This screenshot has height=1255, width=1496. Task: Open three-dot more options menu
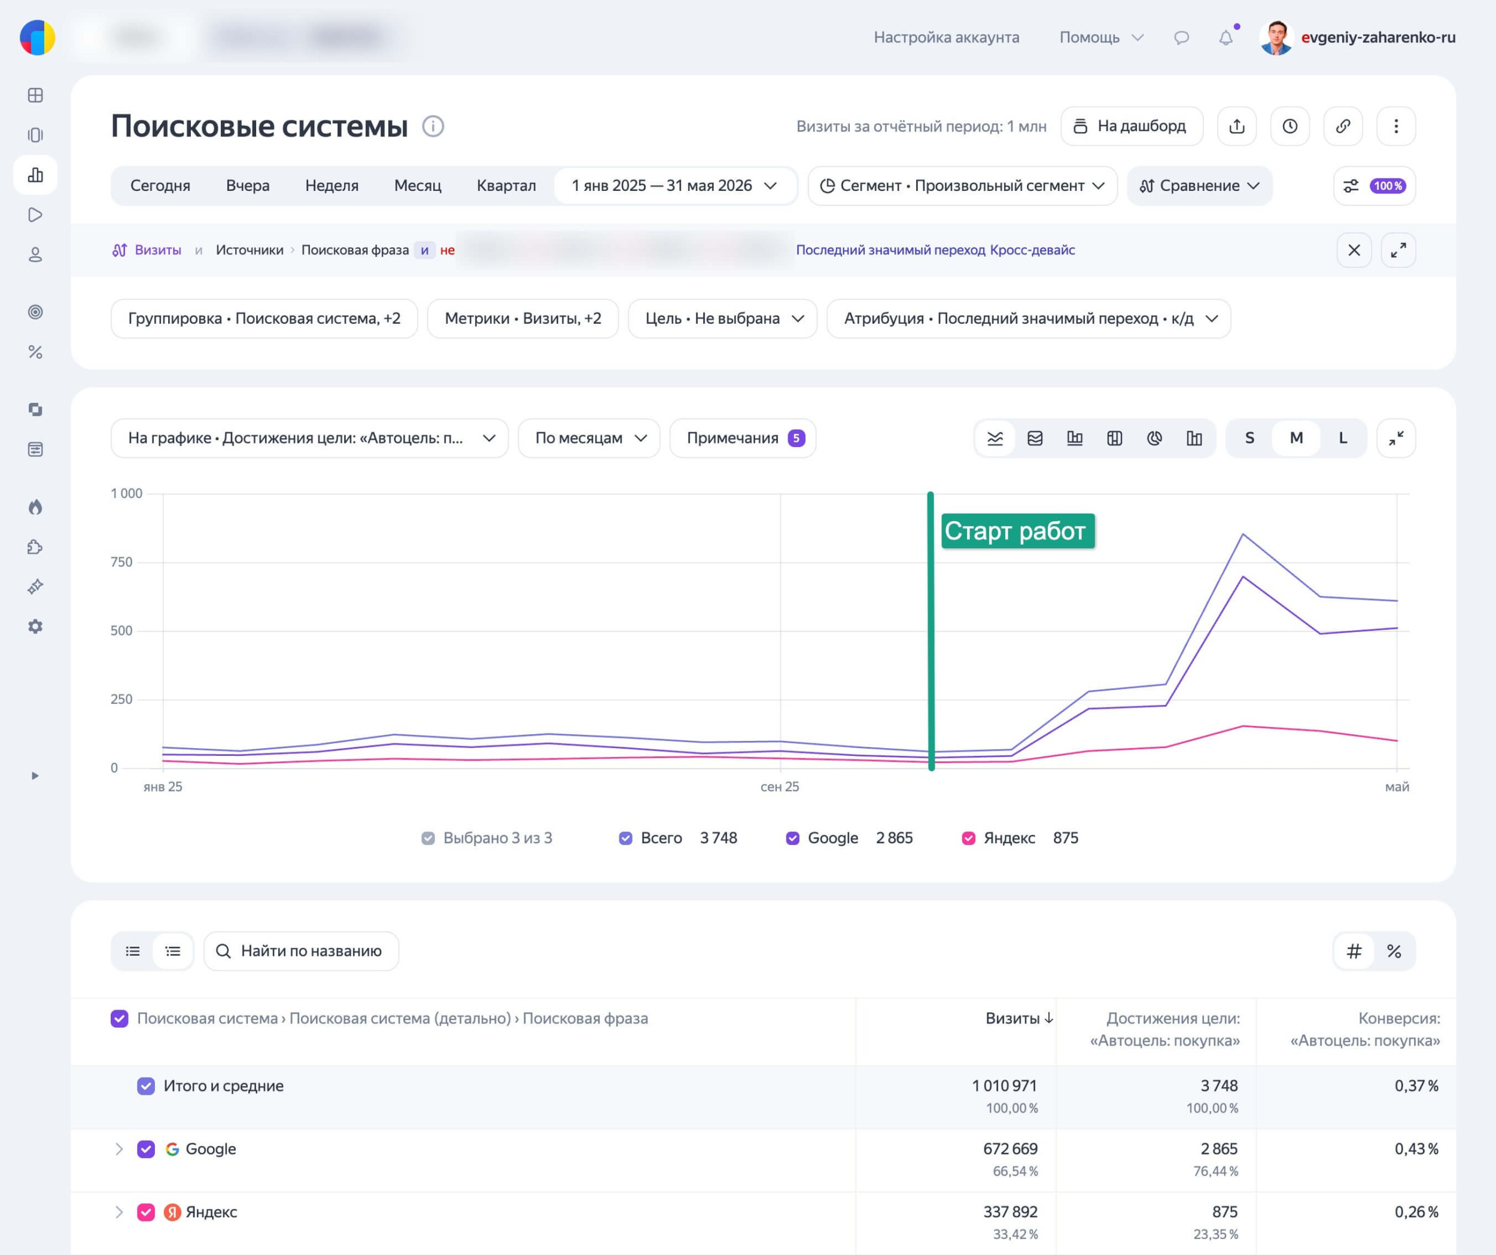[x=1396, y=126]
